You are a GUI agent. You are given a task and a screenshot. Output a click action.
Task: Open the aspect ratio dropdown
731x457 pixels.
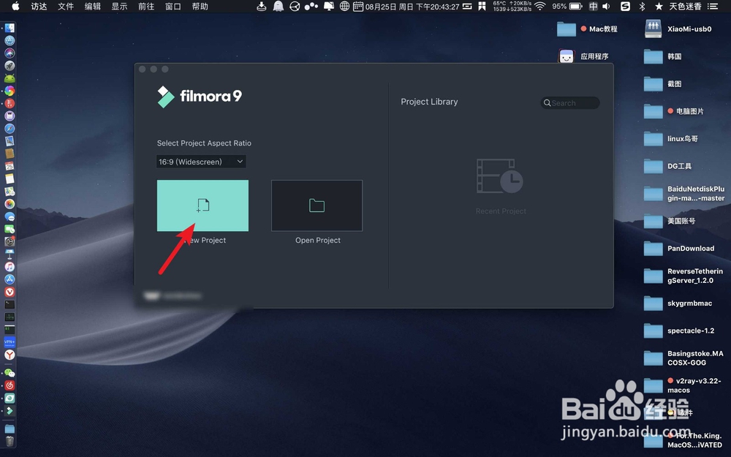pos(201,162)
